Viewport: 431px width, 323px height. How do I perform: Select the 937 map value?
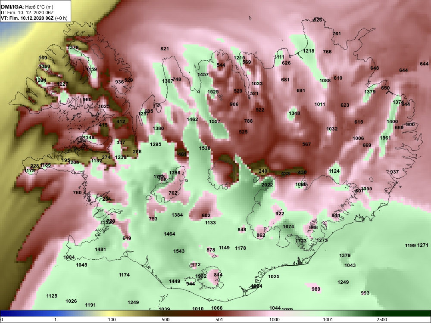click(394, 172)
